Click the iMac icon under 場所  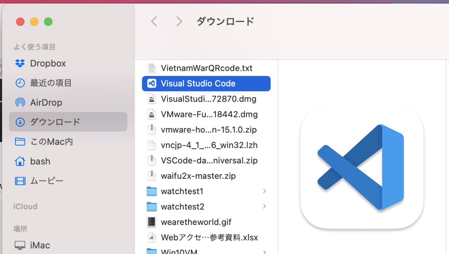click(x=20, y=245)
